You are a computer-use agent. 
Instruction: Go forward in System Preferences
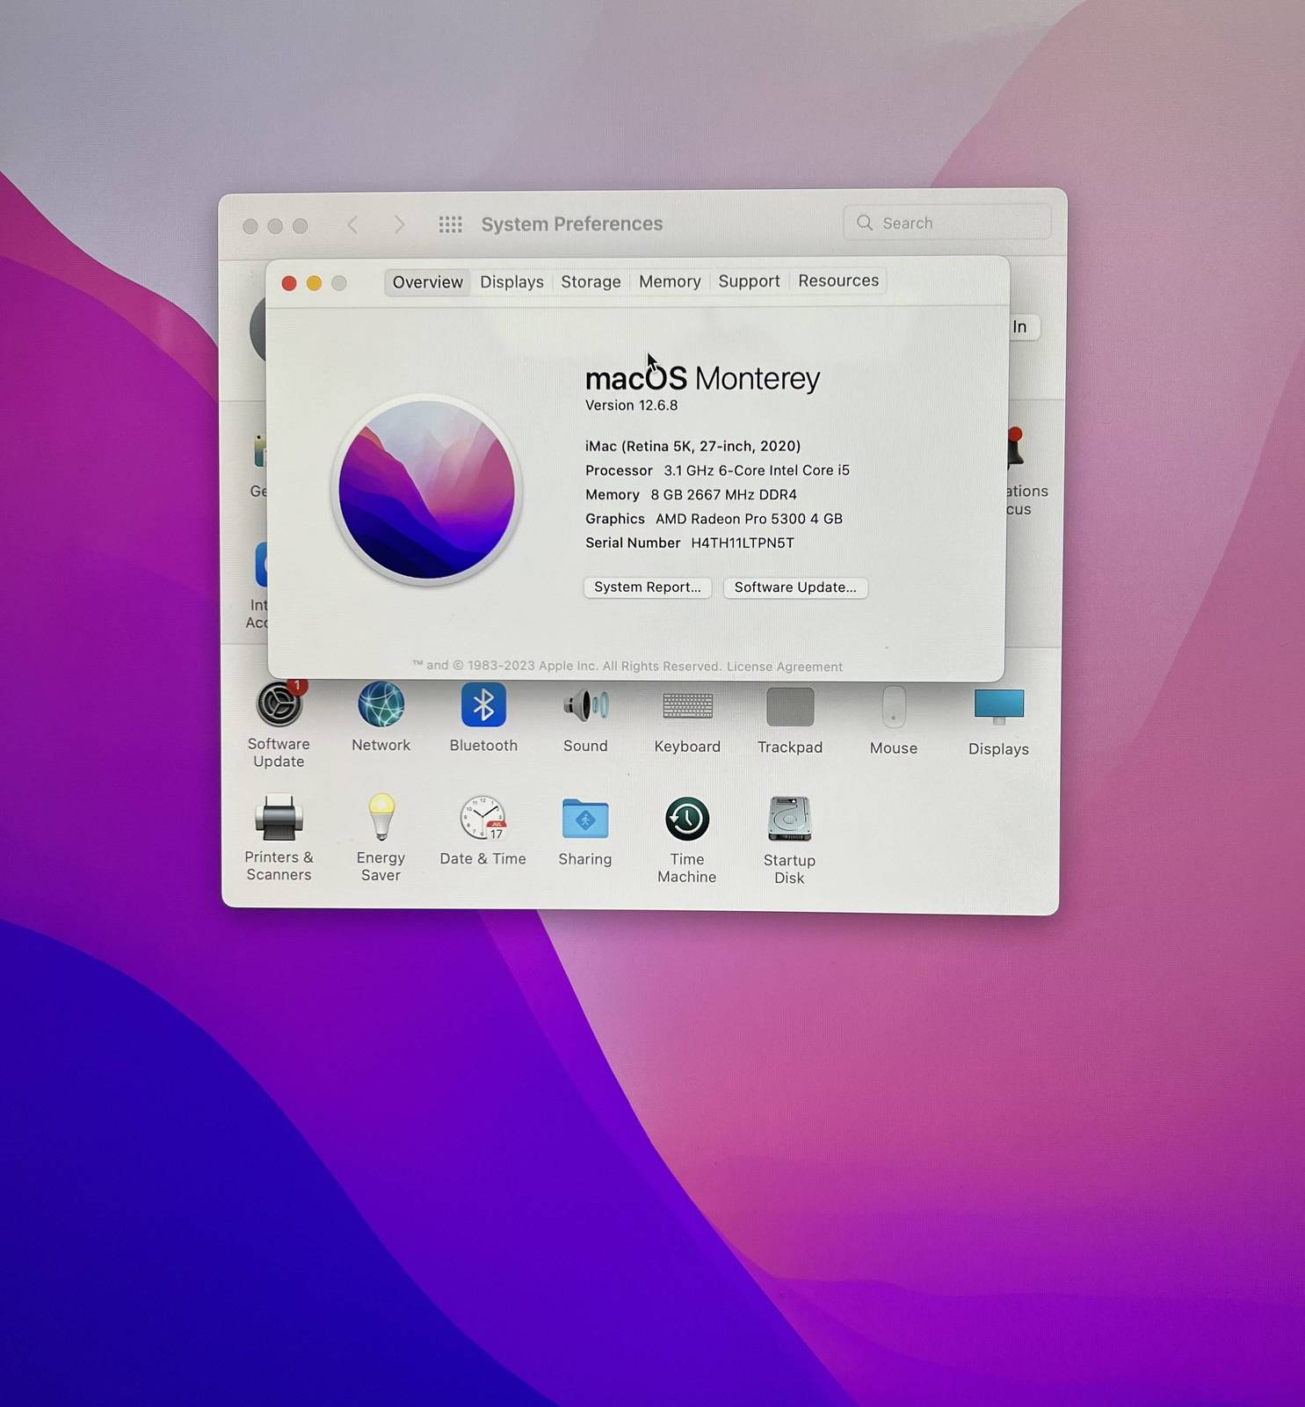coord(400,225)
